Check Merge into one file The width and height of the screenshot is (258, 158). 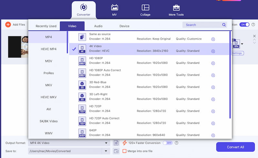point(124,151)
